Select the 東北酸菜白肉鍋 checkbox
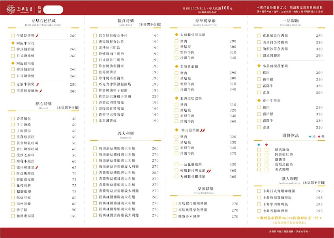The width and height of the screenshot is (334, 238). (x=259, y=36)
